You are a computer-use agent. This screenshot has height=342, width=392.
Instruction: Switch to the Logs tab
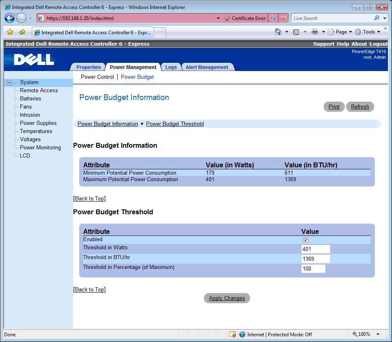(171, 67)
